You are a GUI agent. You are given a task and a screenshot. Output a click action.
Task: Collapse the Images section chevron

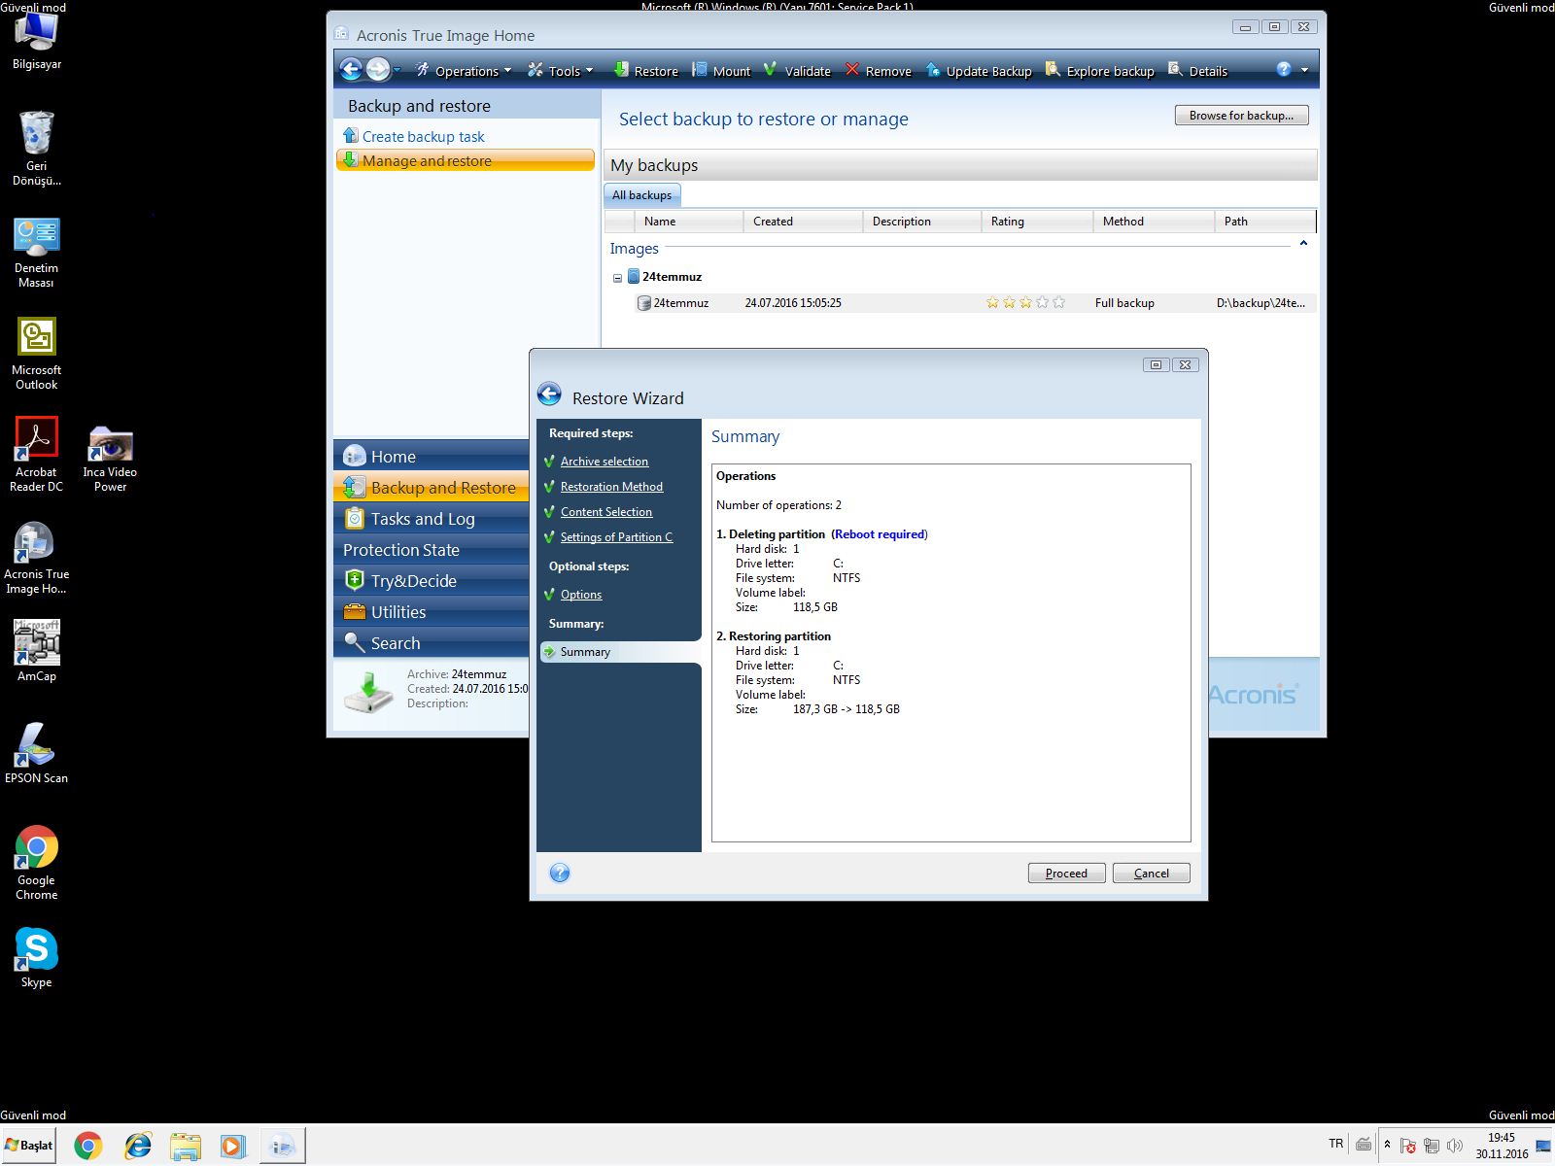click(1303, 243)
